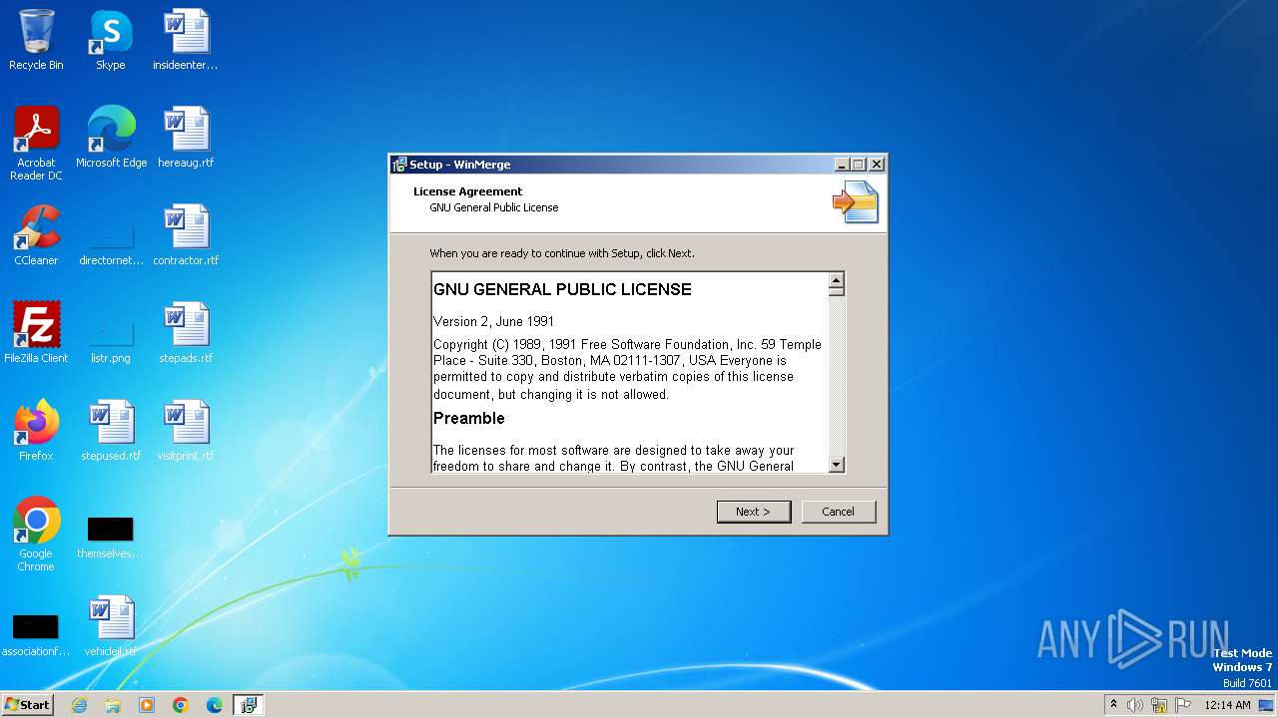The height and width of the screenshot is (718, 1278).
Task: Select the hereaug.rtf file icon
Action: 186,138
